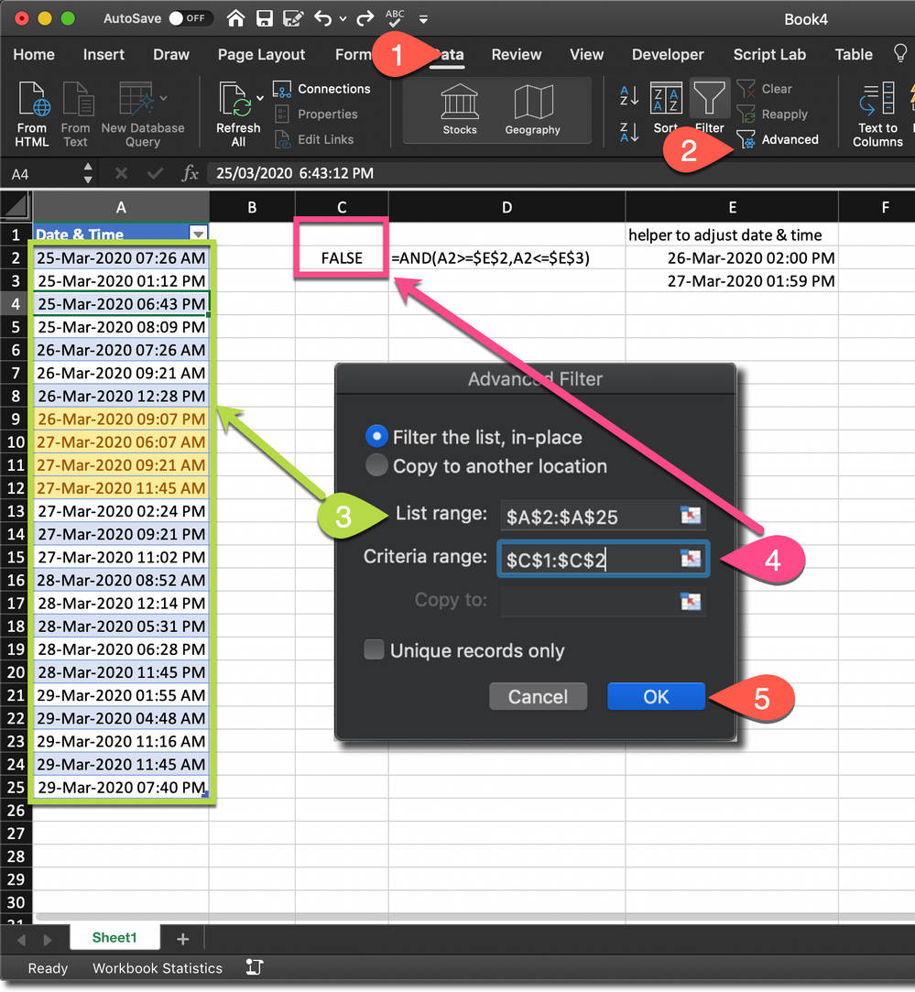Open Advanced filter in ribbon

pyautogui.click(x=778, y=140)
